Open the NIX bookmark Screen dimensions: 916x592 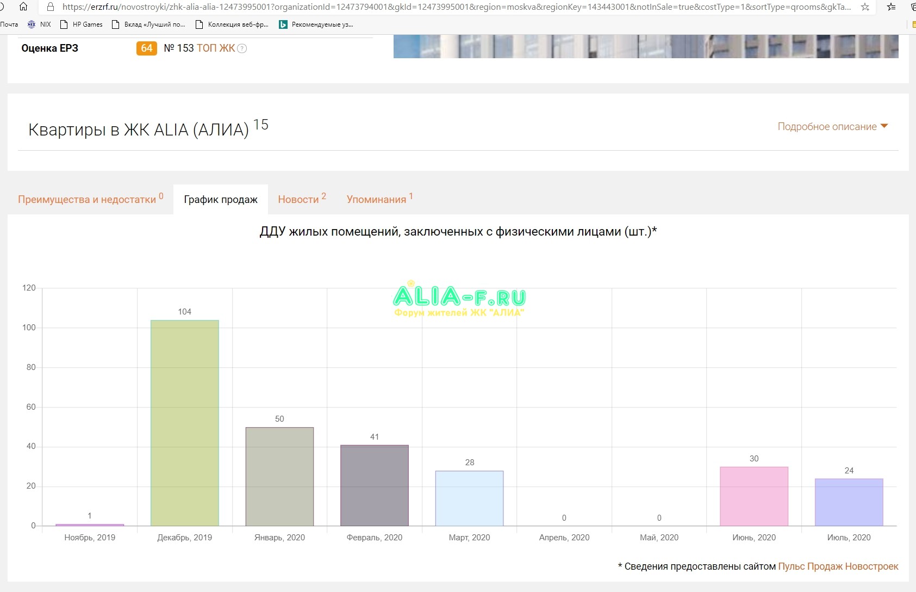click(39, 24)
